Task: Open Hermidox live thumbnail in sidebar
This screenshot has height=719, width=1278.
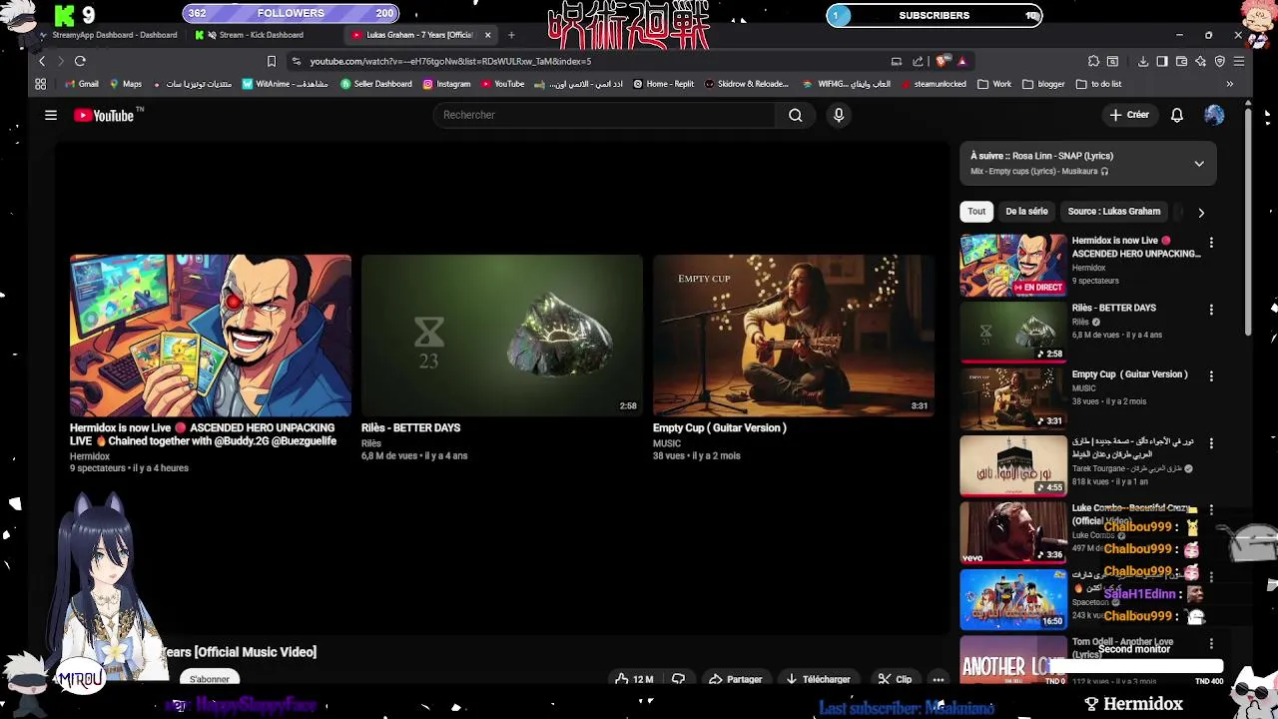Action: click(1013, 266)
